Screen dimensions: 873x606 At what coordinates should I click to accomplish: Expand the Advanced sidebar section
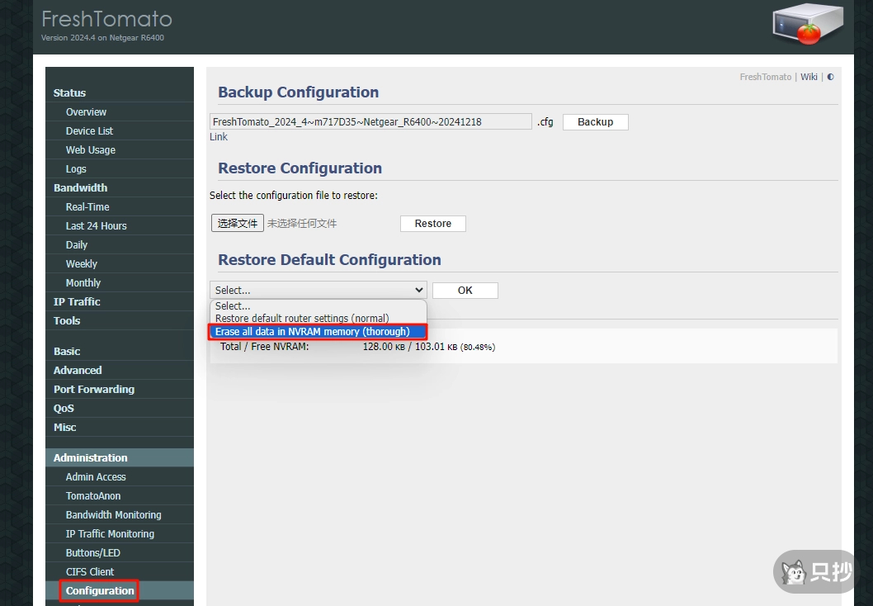[78, 371]
